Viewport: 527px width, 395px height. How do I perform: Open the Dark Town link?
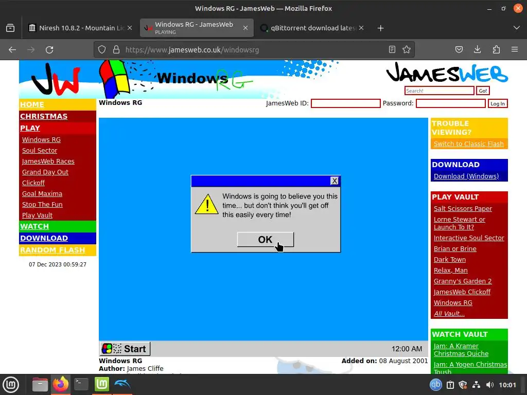[x=450, y=259]
